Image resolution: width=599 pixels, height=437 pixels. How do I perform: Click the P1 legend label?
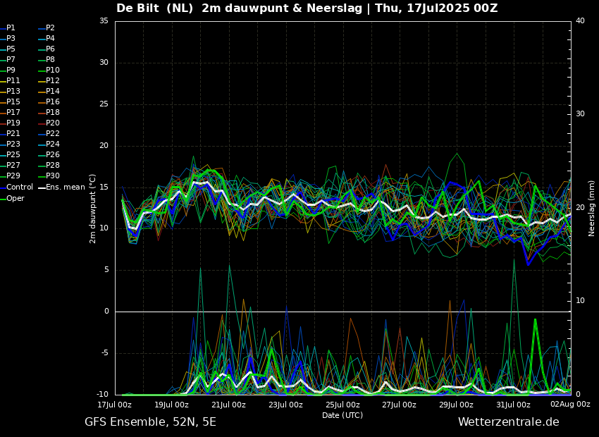tap(11, 28)
